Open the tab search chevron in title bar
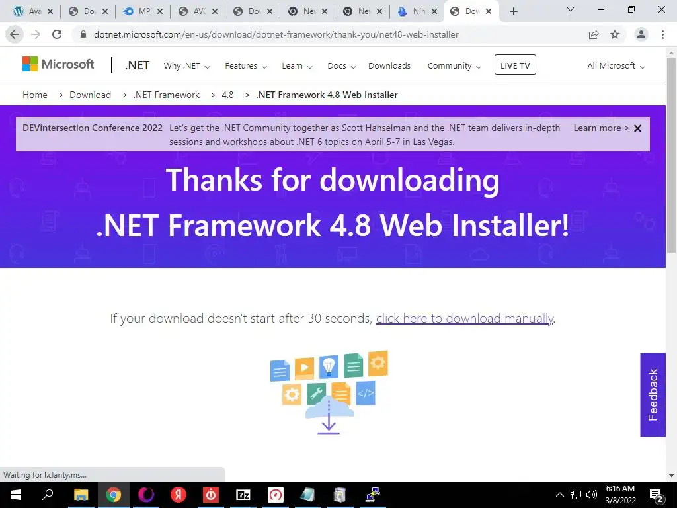The height and width of the screenshot is (508, 677). [x=571, y=9]
